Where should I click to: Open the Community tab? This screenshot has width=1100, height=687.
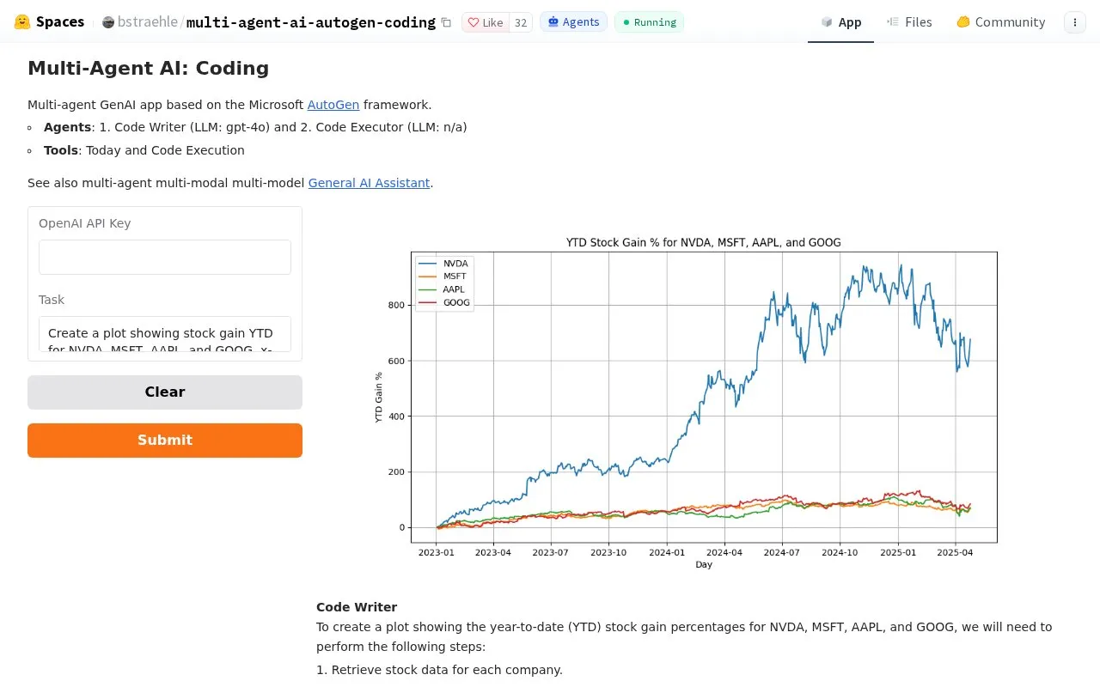1000,22
